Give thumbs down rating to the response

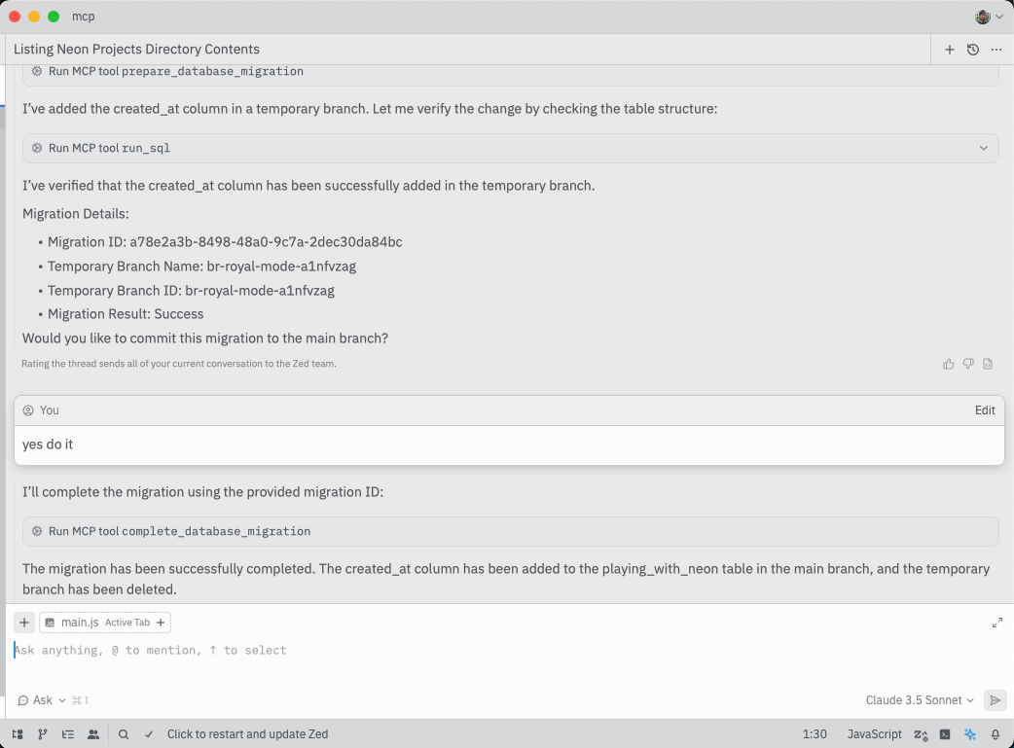[968, 364]
